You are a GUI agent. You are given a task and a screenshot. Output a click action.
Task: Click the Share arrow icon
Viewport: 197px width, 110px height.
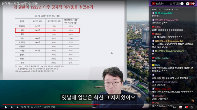pos(193,4)
